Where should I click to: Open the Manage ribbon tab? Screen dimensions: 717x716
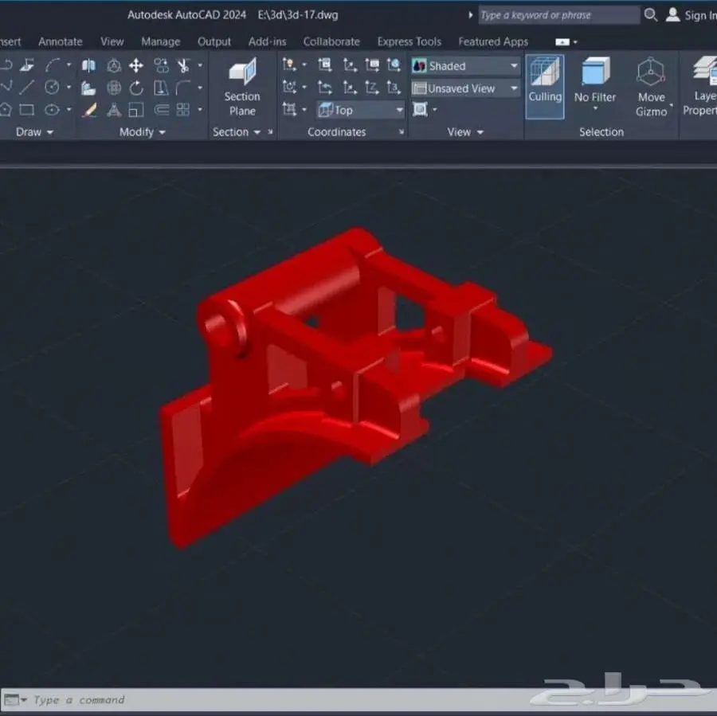click(160, 41)
